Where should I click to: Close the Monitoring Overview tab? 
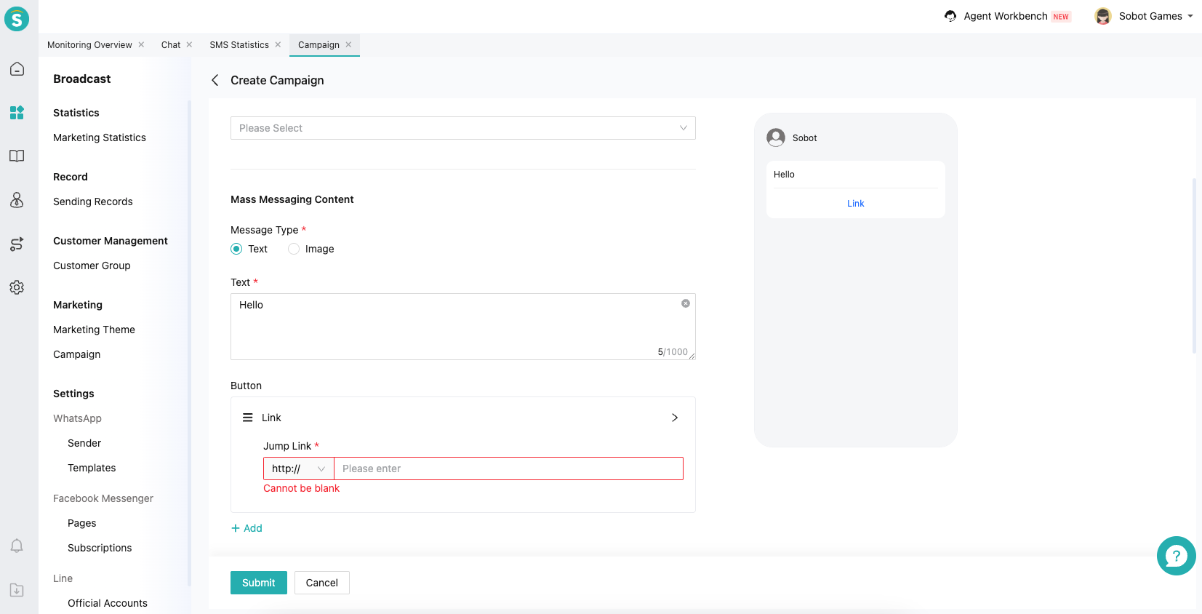point(141,45)
